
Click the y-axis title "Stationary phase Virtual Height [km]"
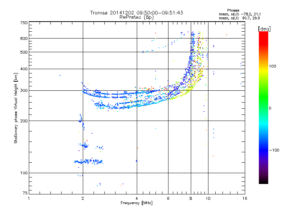tap(16, 108)
